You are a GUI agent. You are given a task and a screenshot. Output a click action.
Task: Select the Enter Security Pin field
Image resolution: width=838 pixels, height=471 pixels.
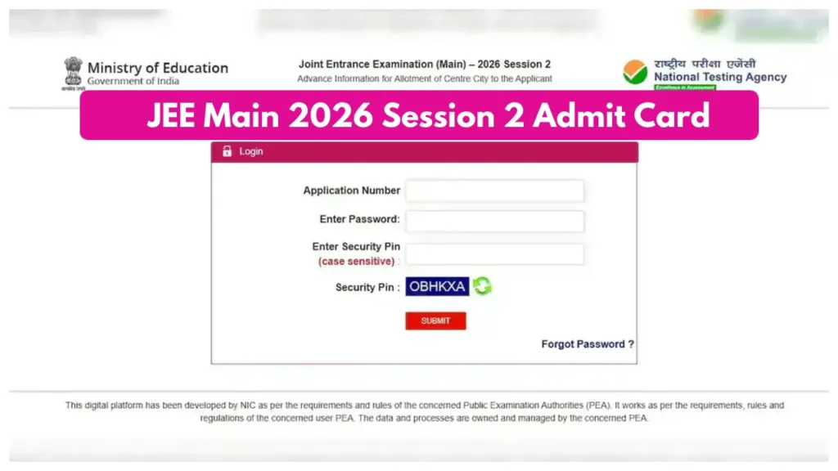point(494,253)
